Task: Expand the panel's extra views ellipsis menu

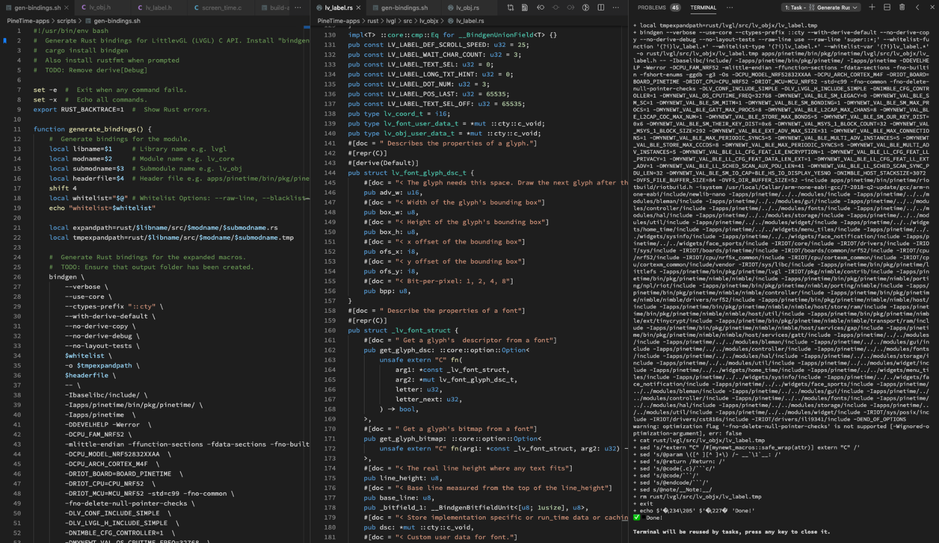Action: 730,8
